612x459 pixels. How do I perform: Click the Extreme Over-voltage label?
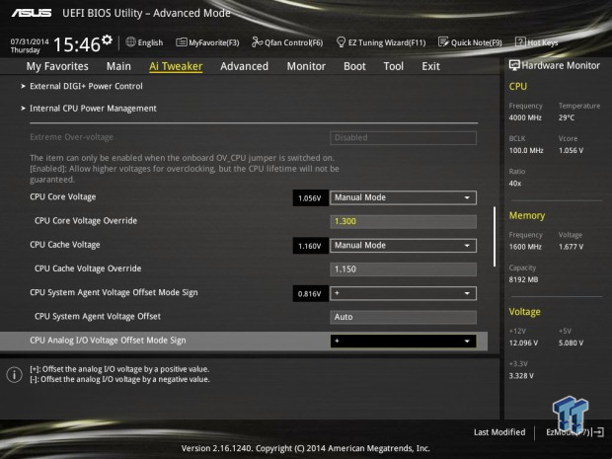(71, 137)
